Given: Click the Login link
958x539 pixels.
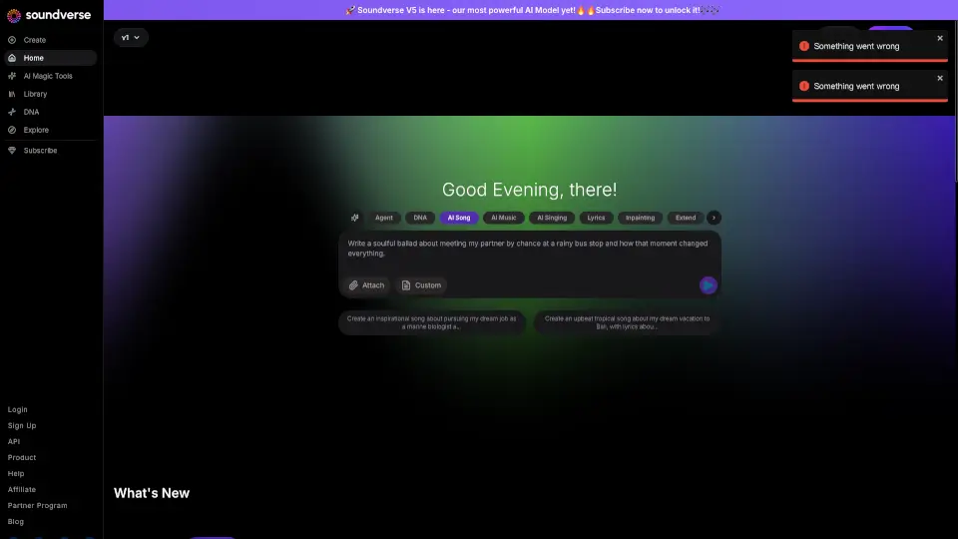Looking at the screenshot, I should click(x=18, y=409).
